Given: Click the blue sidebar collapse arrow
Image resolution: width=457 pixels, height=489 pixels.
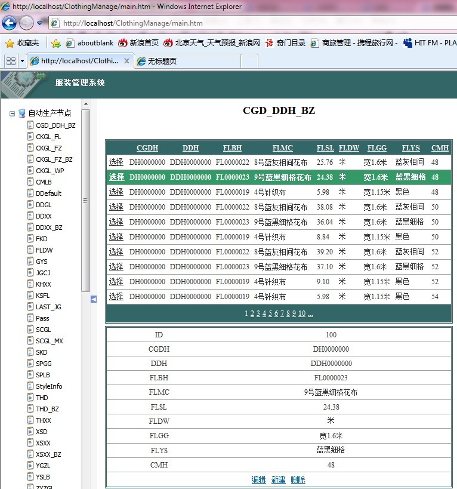Looking at the screenshot, I should coord(93,299).
